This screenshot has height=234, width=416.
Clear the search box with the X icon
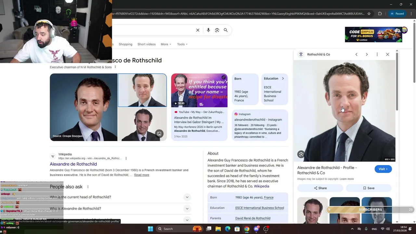198,30
